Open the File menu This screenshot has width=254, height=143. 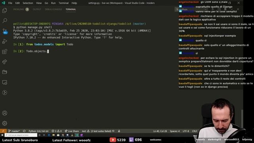point(10,3)
